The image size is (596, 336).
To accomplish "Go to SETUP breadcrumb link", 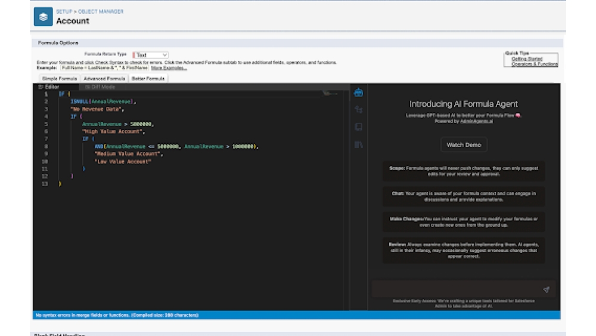I will click(x=64, y=11).
